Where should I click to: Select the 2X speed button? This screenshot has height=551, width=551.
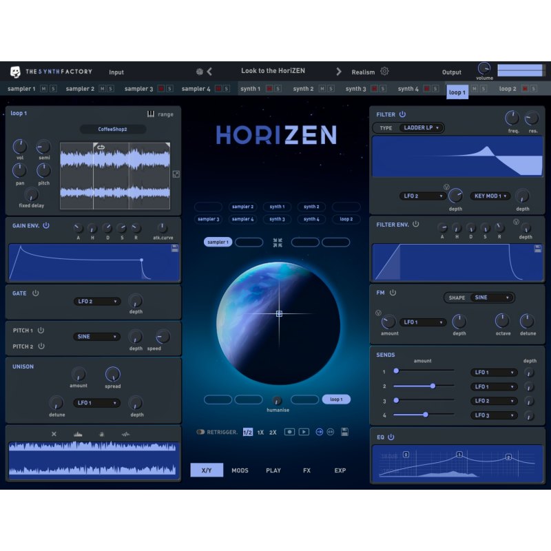273,433
